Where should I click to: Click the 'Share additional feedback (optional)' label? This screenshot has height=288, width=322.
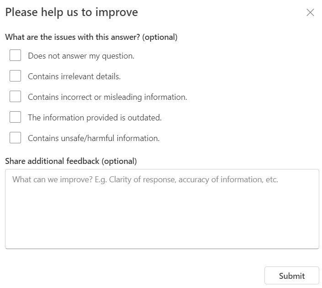pos(71,161)
